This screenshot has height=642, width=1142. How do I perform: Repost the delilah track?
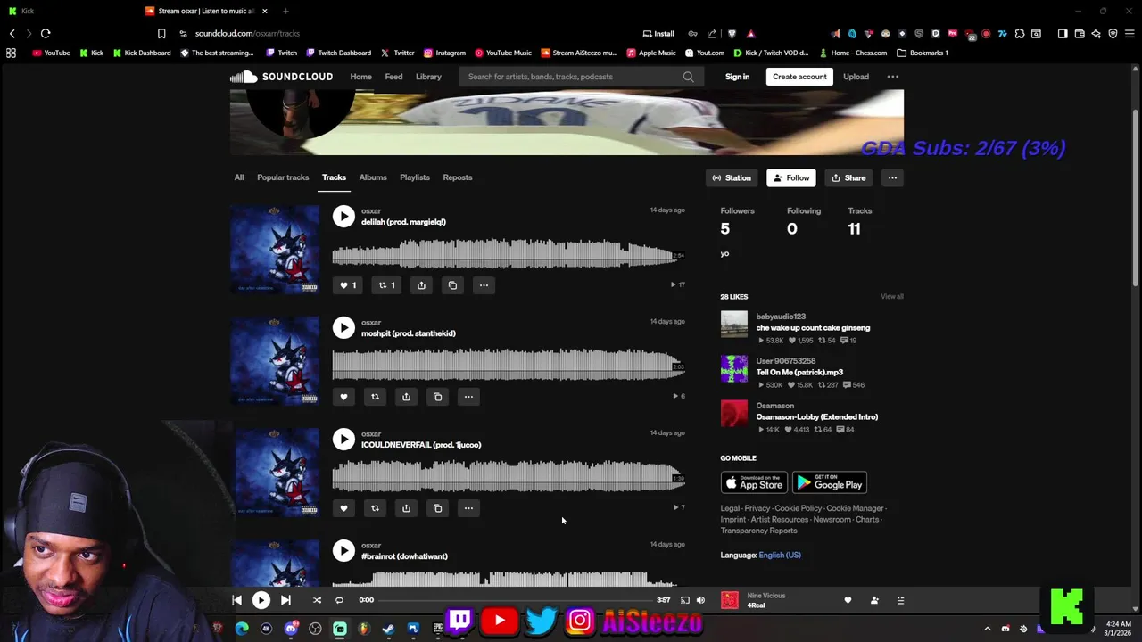point(386,285)
